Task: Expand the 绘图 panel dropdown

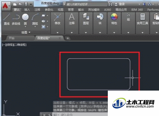Action: [26, 32]
